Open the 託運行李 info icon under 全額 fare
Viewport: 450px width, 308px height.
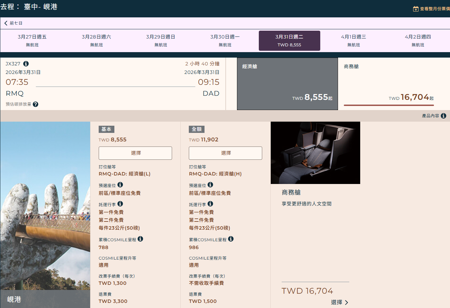pos(210,204)
